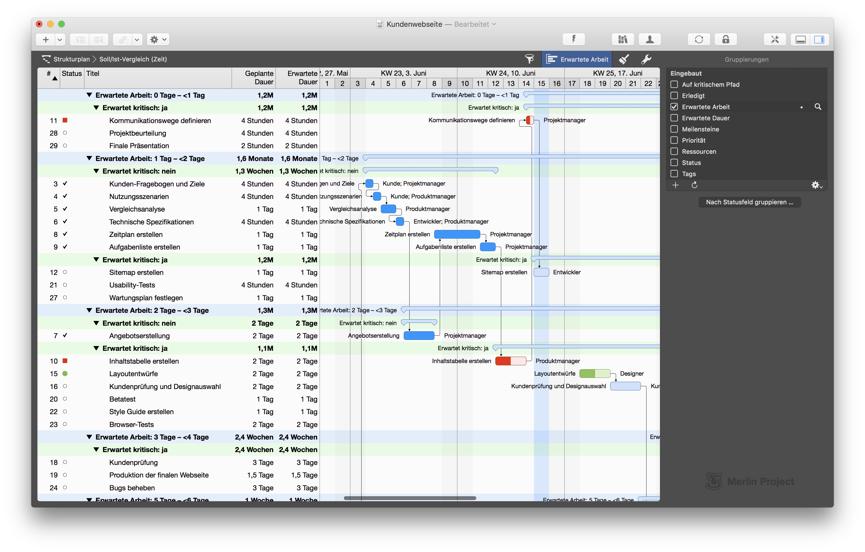Click Strukturplan in the breadcrumb
865x552 pixels.
[72, 59]
